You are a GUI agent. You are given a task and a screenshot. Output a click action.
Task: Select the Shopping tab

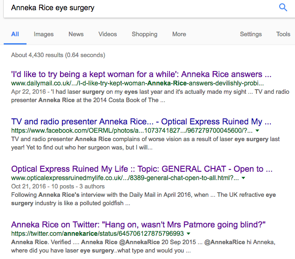click(144, 34)
